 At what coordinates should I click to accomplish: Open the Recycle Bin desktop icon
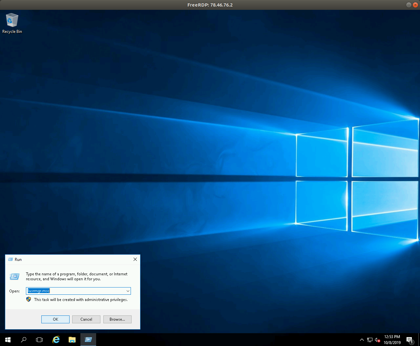coord(12,23)
